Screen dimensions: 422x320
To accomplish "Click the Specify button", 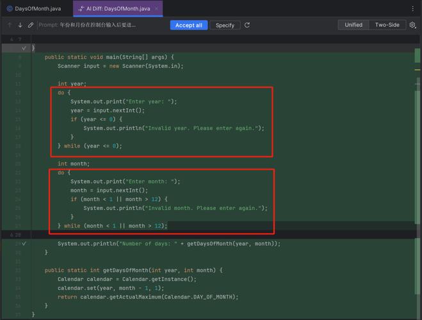I will [225, 25].
